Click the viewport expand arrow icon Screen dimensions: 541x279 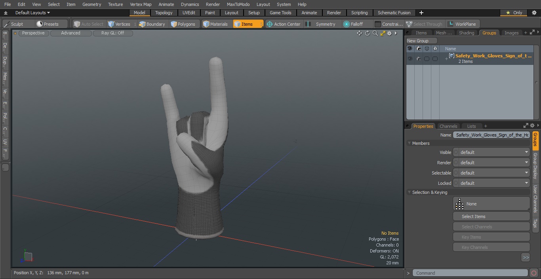pos(396,33)
